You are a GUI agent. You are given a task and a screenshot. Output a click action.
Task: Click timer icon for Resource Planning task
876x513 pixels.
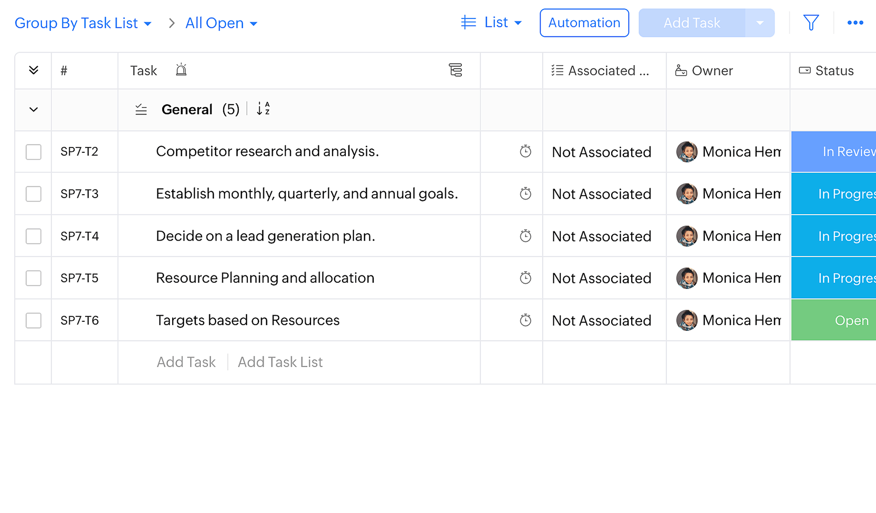[x=525, y=278]
